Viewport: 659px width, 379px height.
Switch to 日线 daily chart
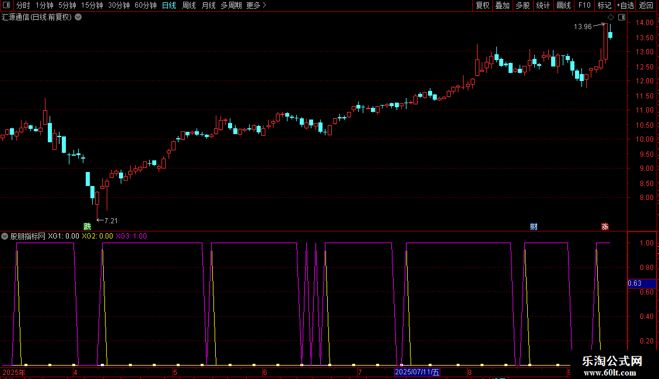pos(169,5)
